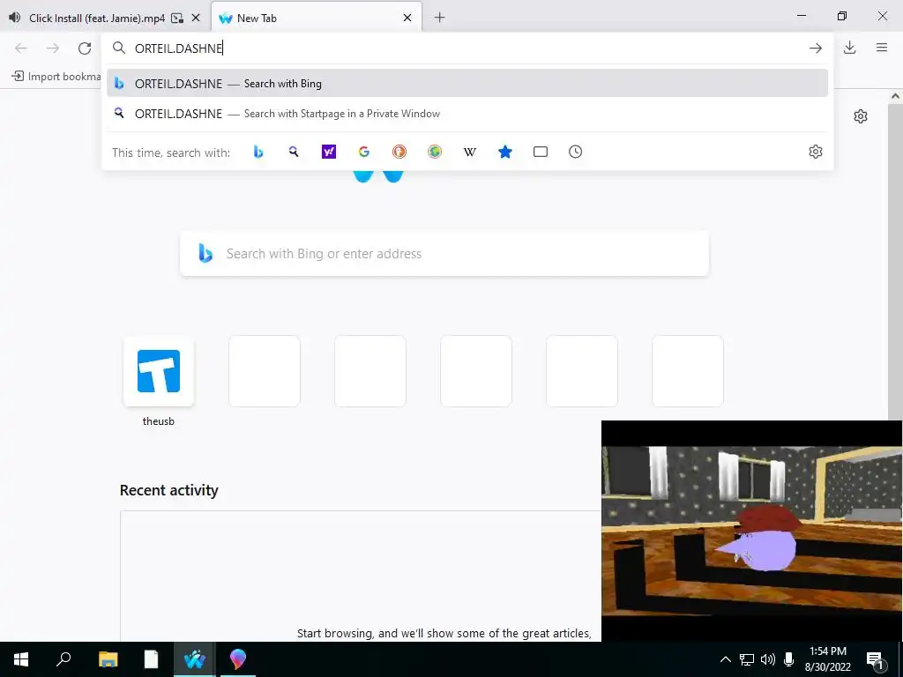The image size is (903, 677).
Task: Open network status tray icon
Action: [747, 659]
